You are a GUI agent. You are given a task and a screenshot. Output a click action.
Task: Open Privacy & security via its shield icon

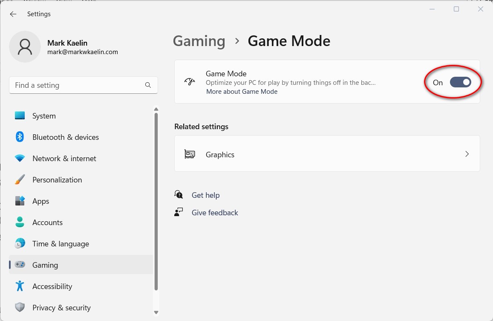point(20,307)
